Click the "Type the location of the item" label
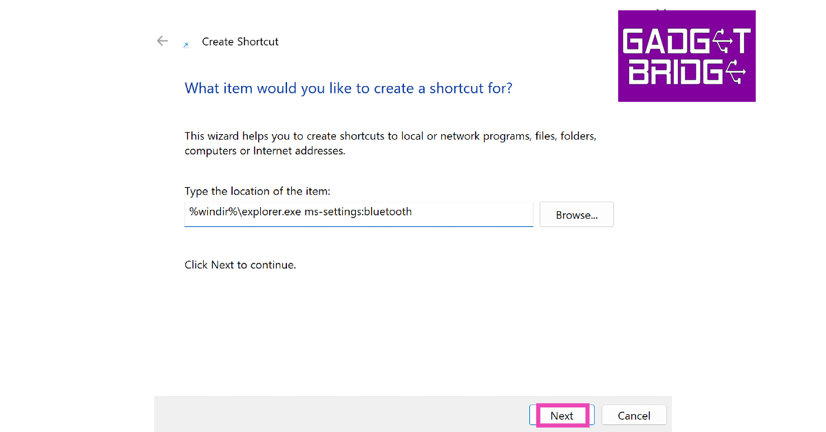Screen dimensions: 826x432 click(x=257, y=191)
